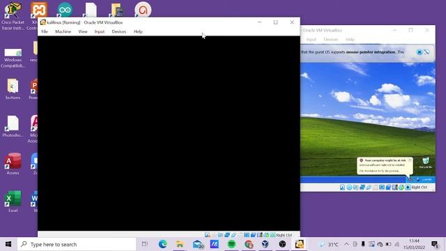Open the Help menu in kalilinux window
Screen dimensions: 446x251
pyautogui.click(x=138, y=31)
